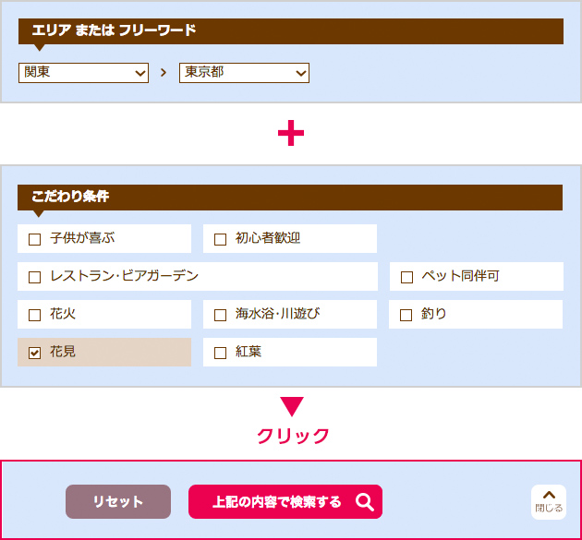Screen dimensions: 582x540
Task: Enable the 釣り checkbox
Action: pos(406,315)
